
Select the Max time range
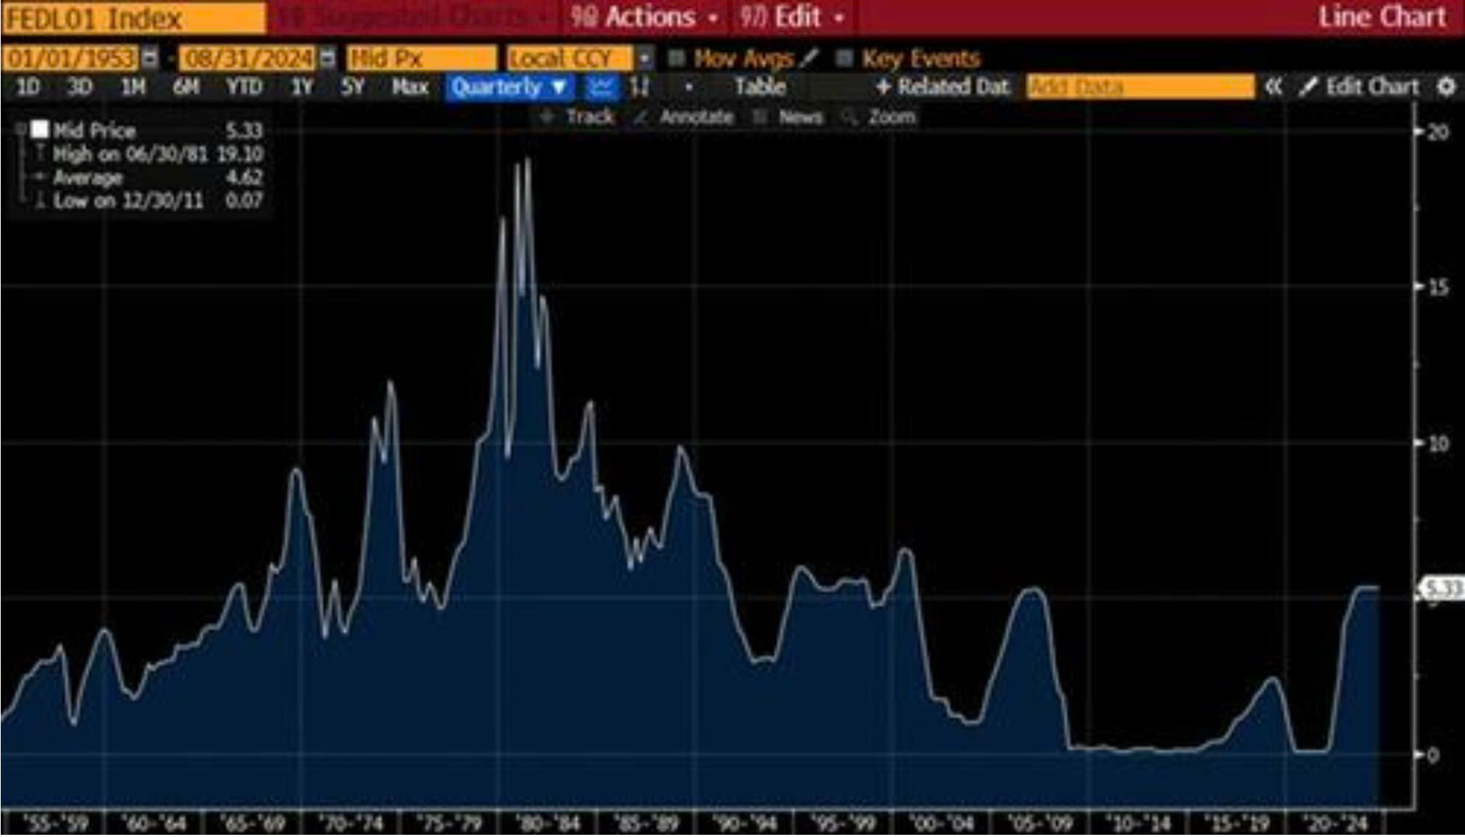point(410,87)
